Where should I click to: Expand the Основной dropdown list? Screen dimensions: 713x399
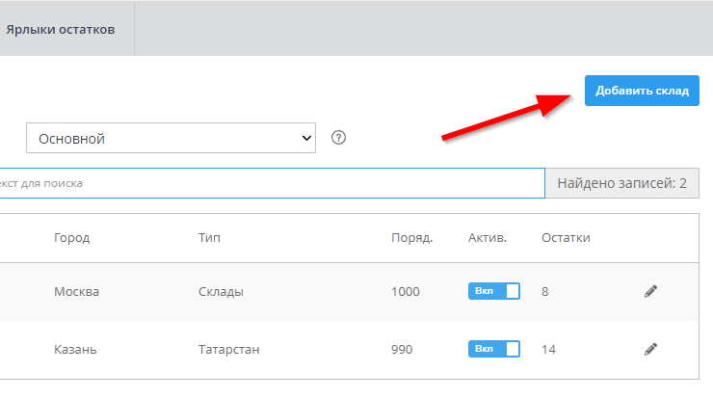pyautogui.click(x=172, y=139)
